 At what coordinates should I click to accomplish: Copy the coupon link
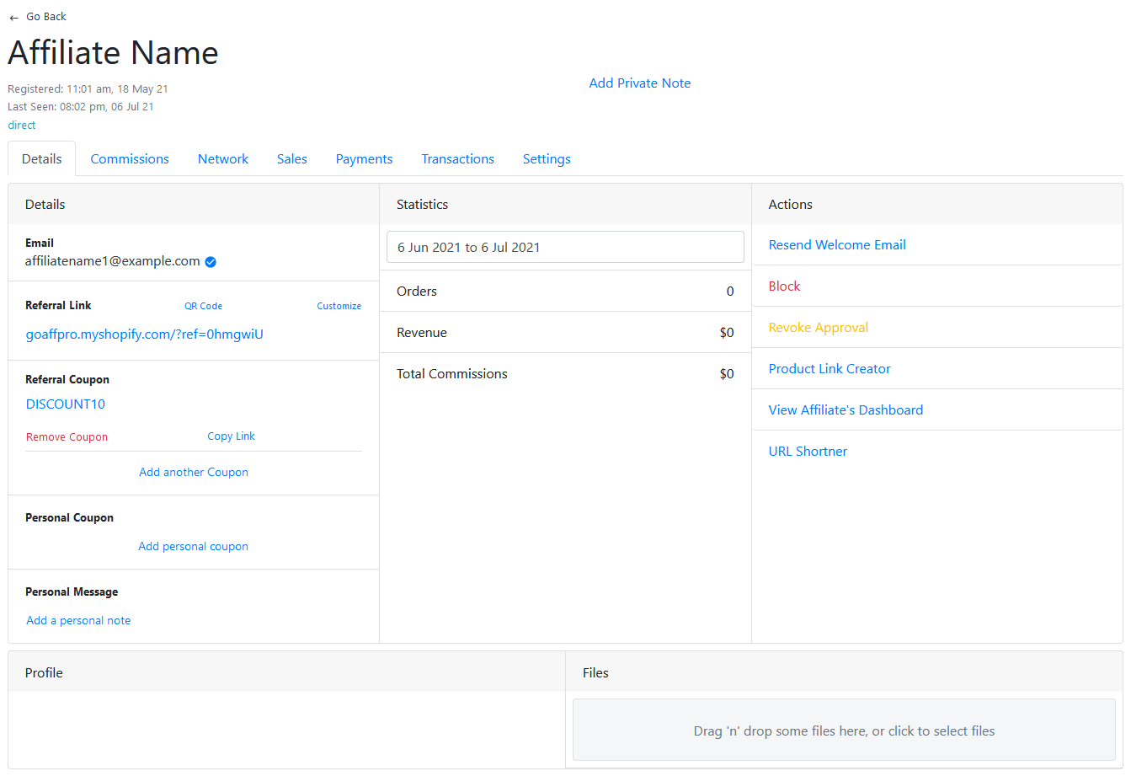coord(231,436)
